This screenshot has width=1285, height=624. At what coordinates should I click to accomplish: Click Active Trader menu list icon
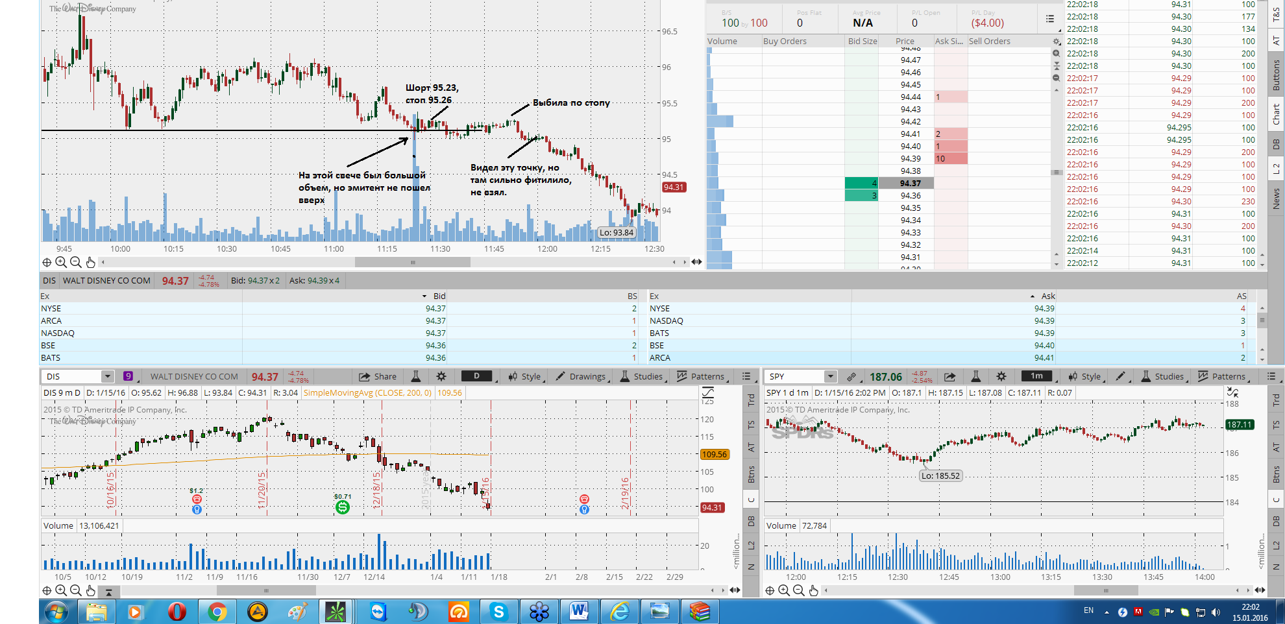tap(1050, 19)
